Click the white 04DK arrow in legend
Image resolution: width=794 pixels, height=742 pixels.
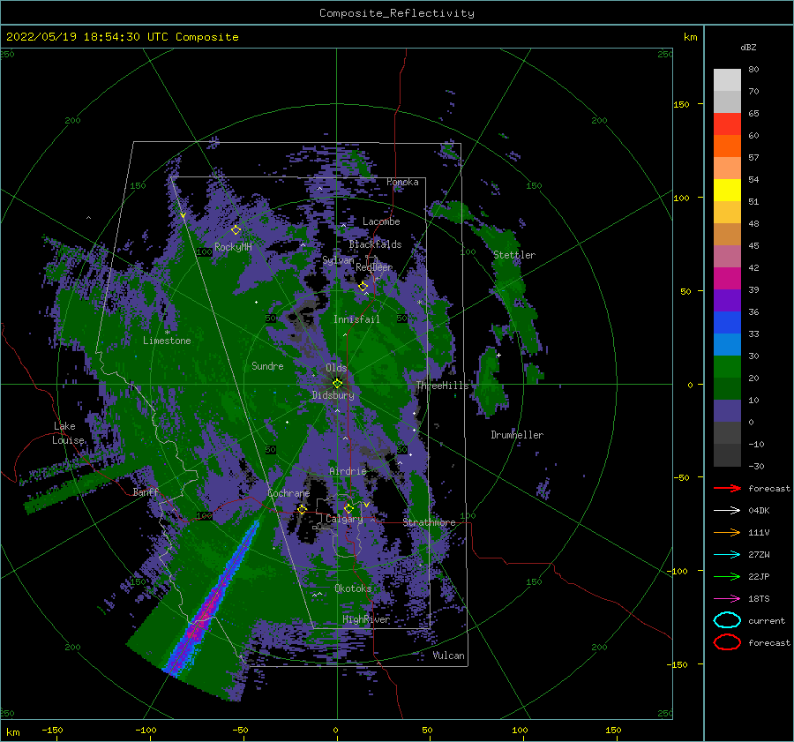pyautogui.click(x=727, y=510)
